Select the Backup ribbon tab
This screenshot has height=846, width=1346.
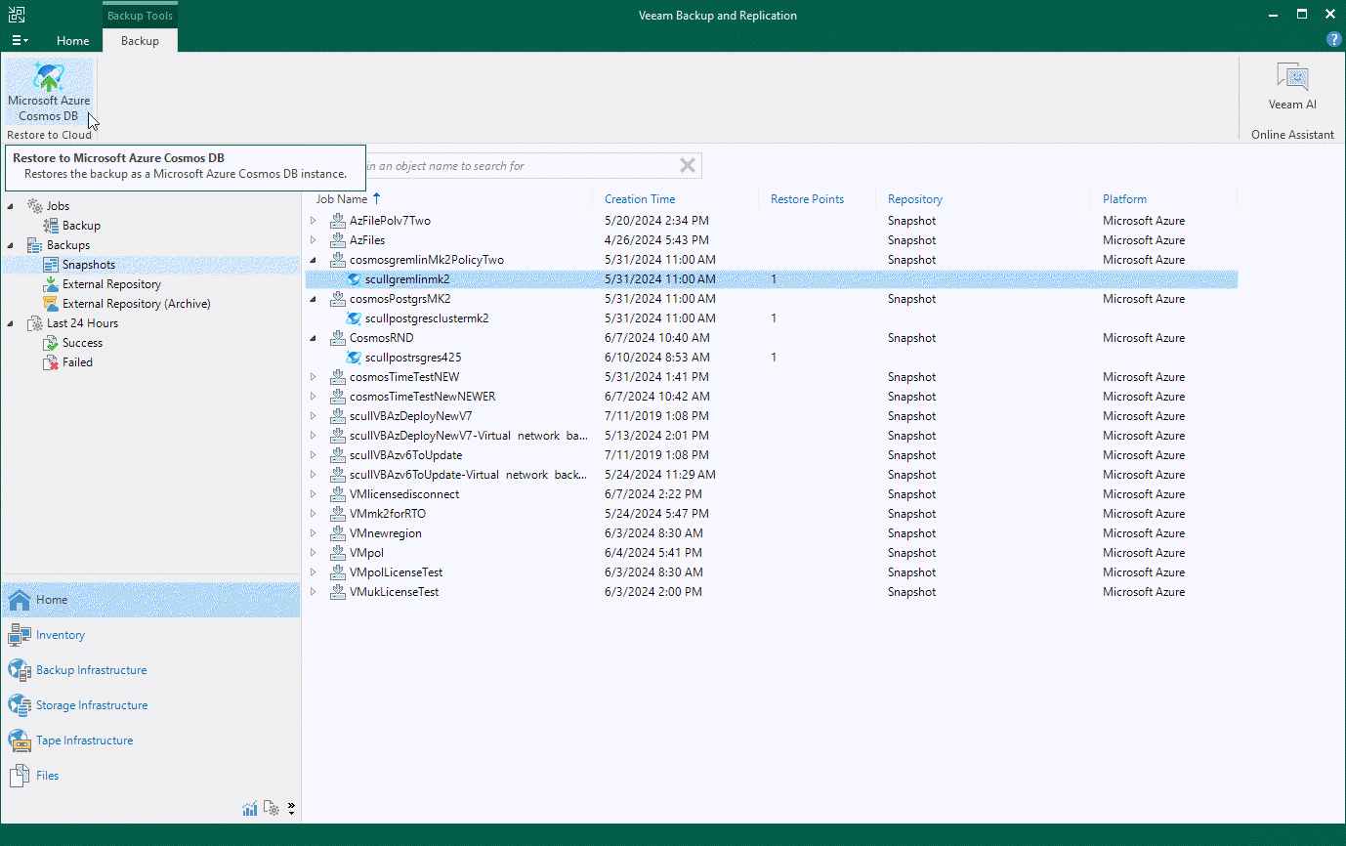[x=140, y=41]
